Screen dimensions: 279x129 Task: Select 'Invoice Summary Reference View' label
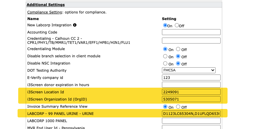57,106
